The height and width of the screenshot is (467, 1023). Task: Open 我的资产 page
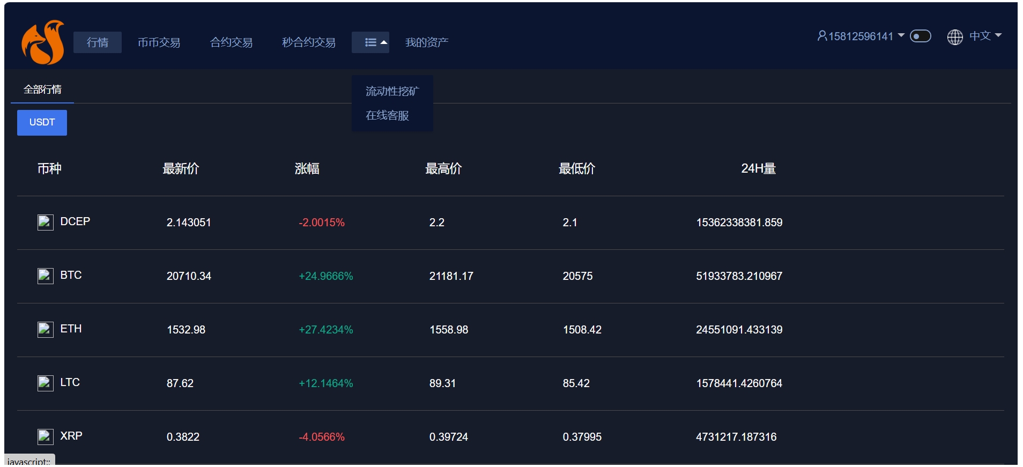426,42
